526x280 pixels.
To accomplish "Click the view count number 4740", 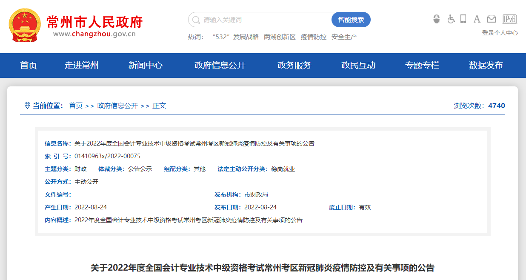I will 496,106.
